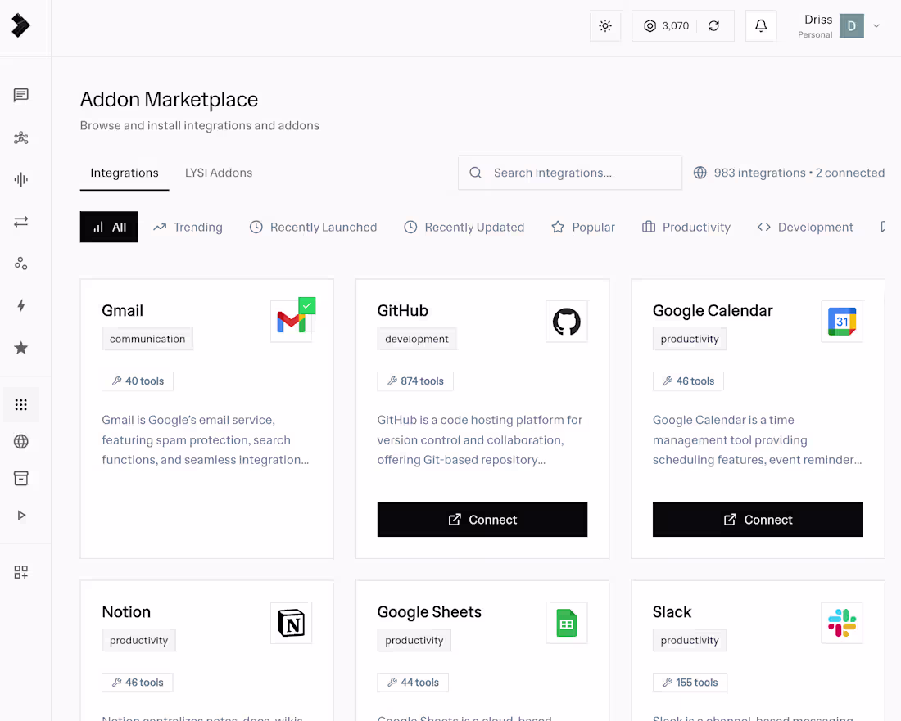This screenshot has width=901, height=721.
Task: Expand the account dropdown chevron next to Driss
Action: point(877,26)
